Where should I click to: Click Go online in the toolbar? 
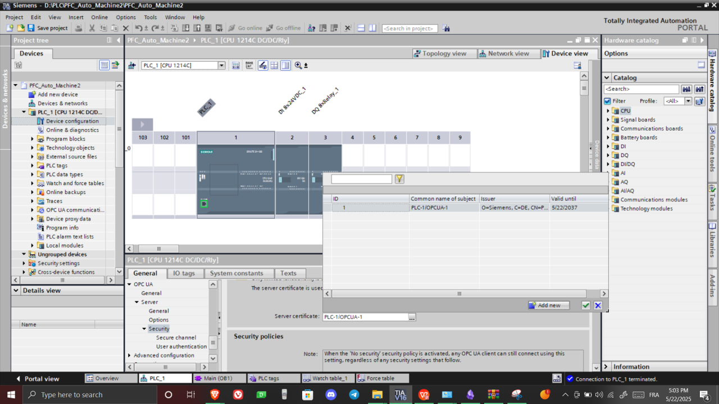point(245,28)
